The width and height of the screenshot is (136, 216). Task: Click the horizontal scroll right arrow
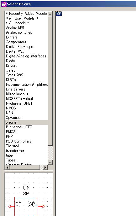click(45, 167)
